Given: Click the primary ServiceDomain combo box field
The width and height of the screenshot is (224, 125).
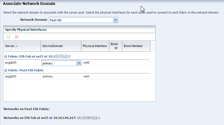Looking at the screenshot, I should coord(59,63).
